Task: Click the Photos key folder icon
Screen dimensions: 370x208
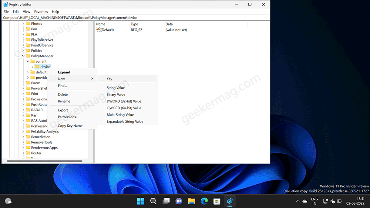Action: click(28, 24)
